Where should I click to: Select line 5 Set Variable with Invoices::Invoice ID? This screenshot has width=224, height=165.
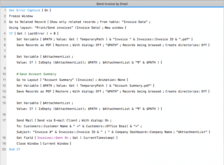(104, 39)
